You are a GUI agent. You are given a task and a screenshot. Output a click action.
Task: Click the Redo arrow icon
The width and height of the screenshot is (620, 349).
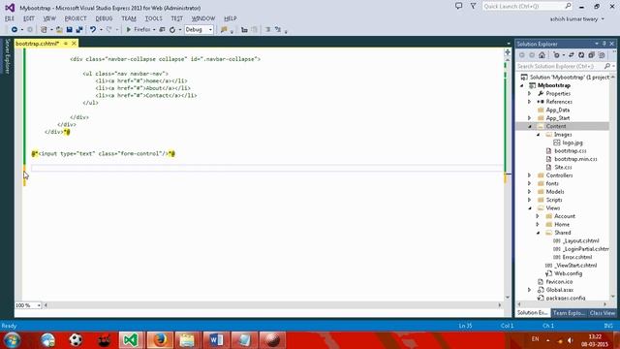108,30
